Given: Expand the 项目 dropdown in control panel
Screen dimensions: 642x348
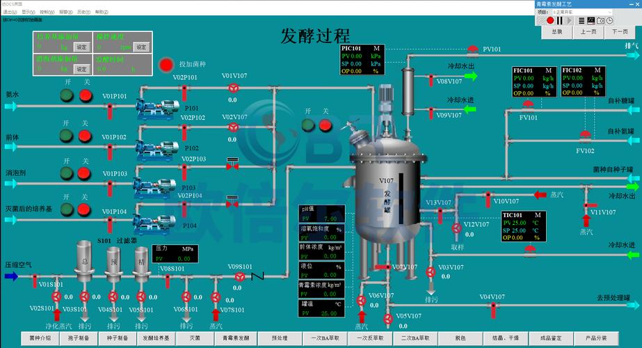Looking at the screenshot, I should tap(584, 13).
